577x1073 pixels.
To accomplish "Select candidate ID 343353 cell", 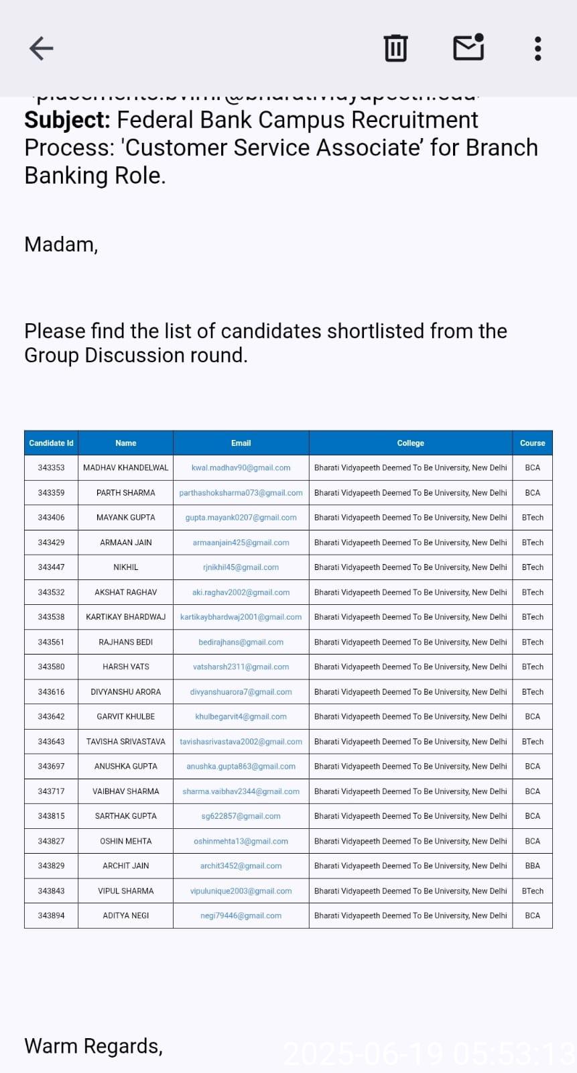I will (52, 468).
